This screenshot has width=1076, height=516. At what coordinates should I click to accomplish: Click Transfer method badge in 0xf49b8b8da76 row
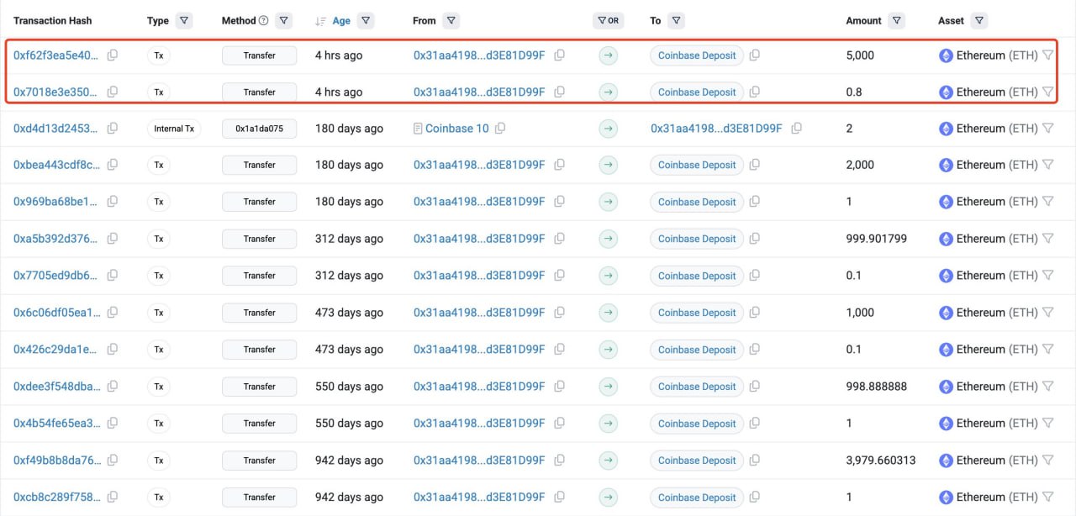(259, 461)
